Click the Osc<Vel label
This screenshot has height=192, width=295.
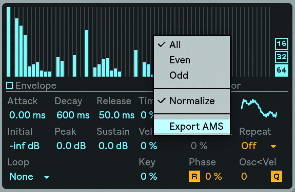coord(258,162)
